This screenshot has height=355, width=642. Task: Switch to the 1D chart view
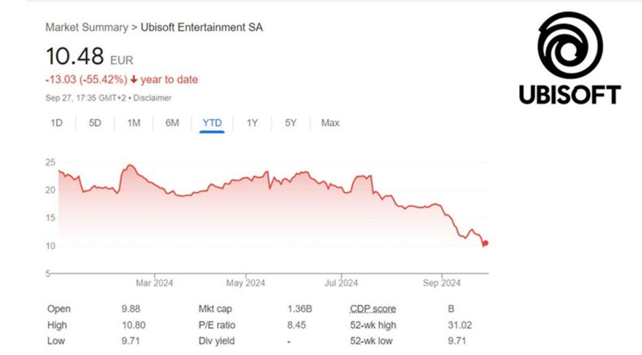(x=56, y=123)
